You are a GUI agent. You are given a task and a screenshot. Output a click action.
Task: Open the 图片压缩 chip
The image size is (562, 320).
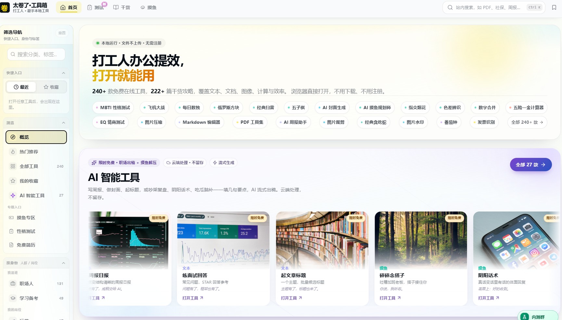[151, 122]
